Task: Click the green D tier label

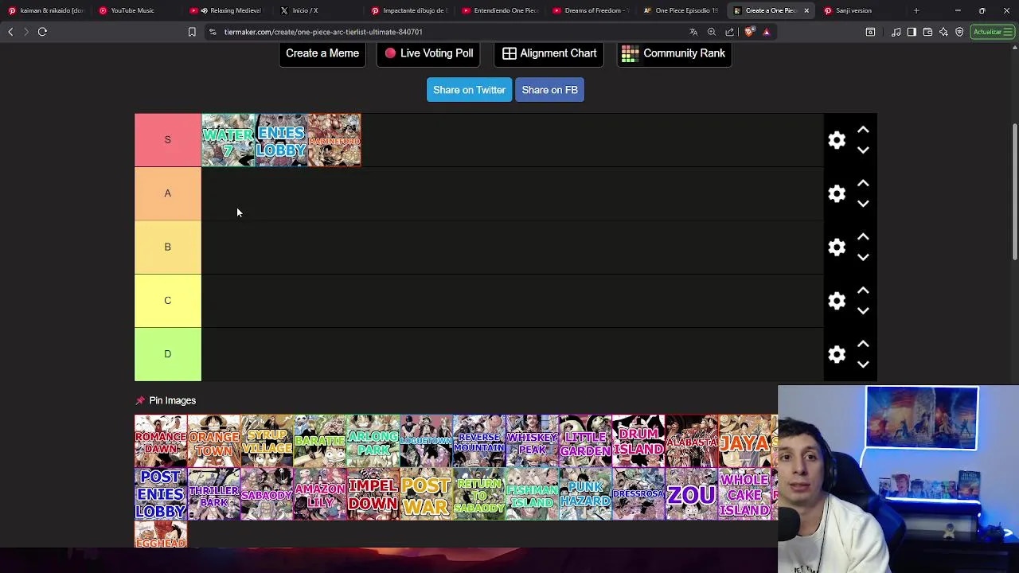Action: (168, 354)
